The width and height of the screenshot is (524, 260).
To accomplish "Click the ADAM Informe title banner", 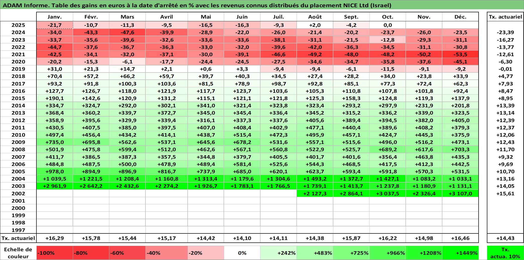I will coord(262,5).
